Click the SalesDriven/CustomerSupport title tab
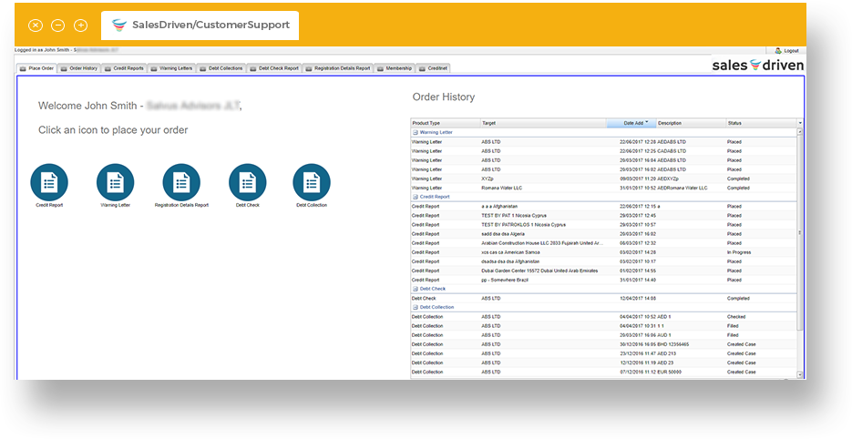The width and height of the screenshot is (852, 439). tap(200, 26)
